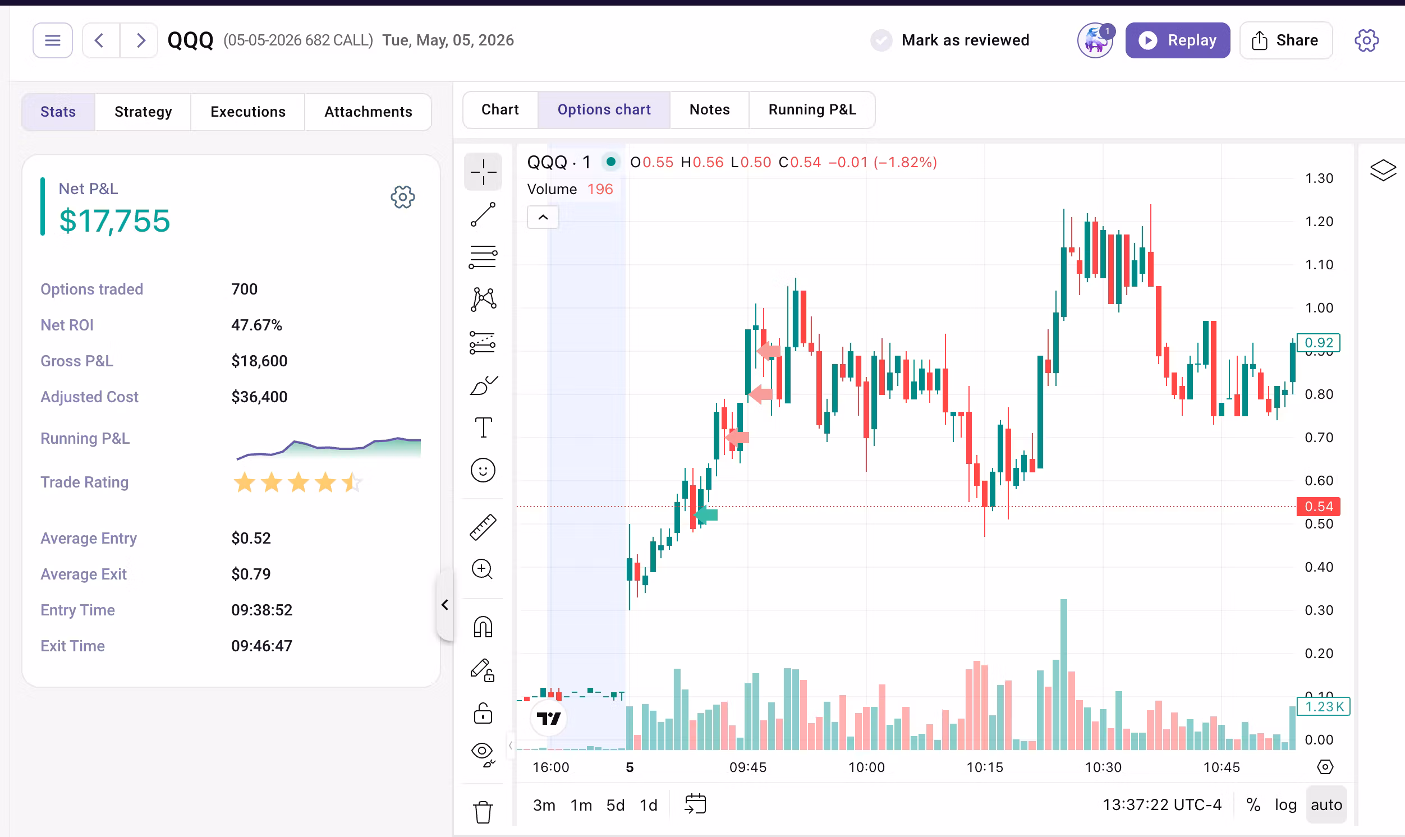Go to the next trade
This screenshot has height=837, width=1405.
(139, 40)
